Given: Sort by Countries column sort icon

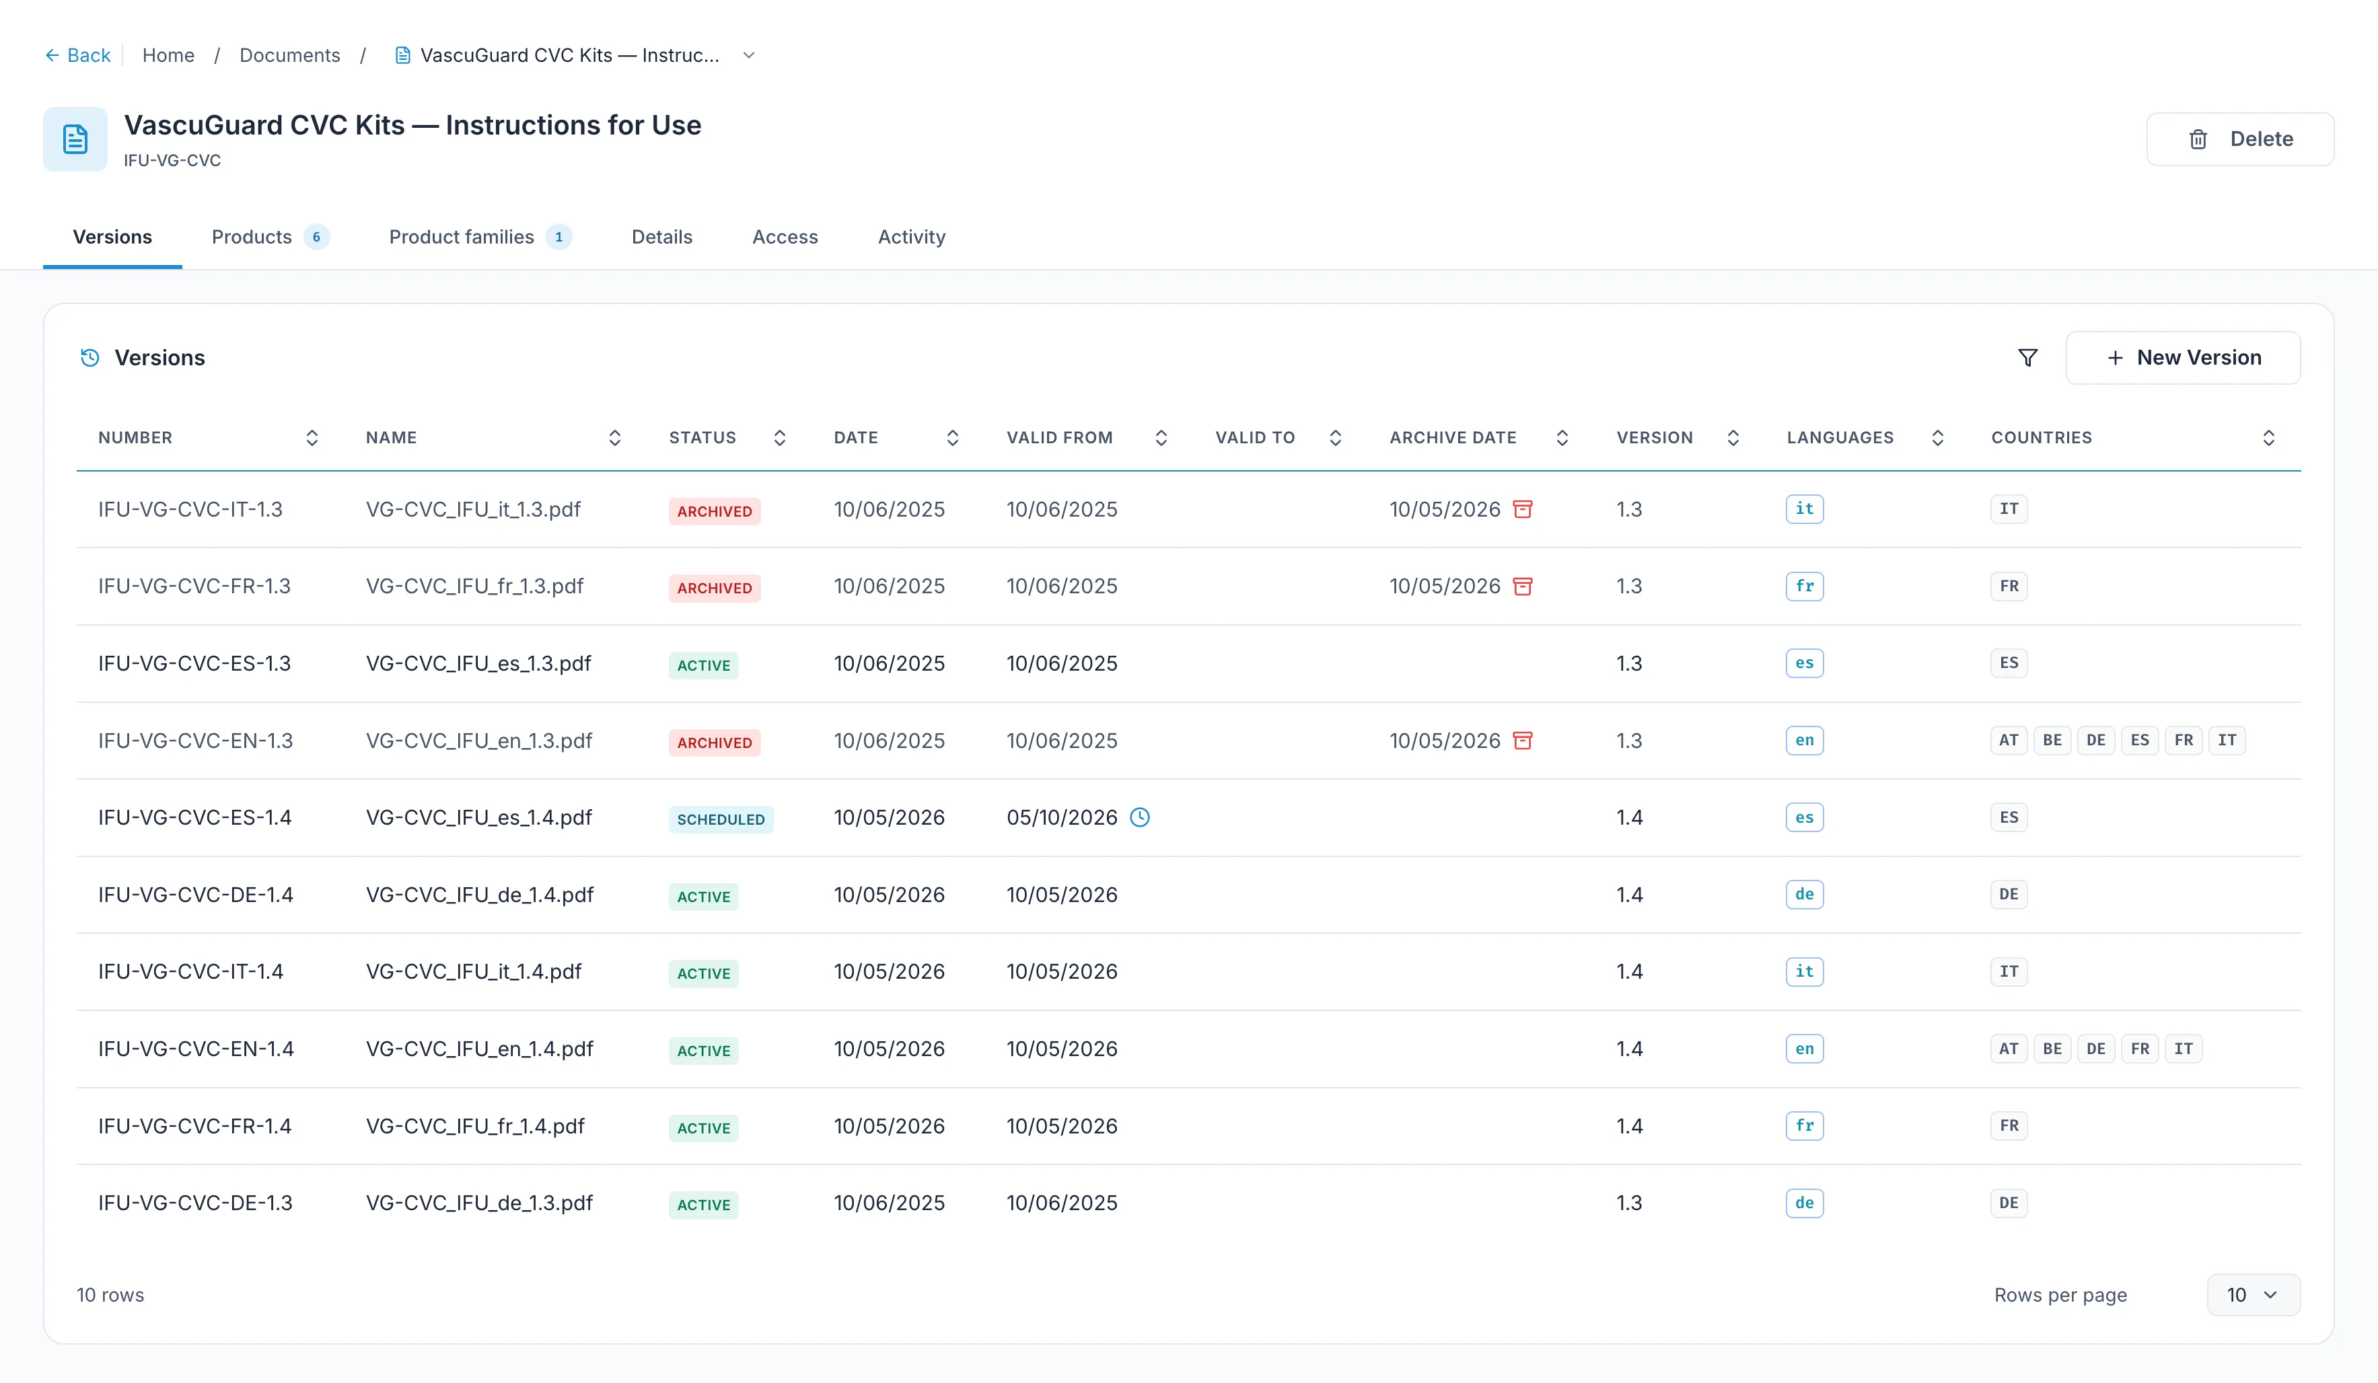Looking at the screenshot, I should [x=2268, y=438].
